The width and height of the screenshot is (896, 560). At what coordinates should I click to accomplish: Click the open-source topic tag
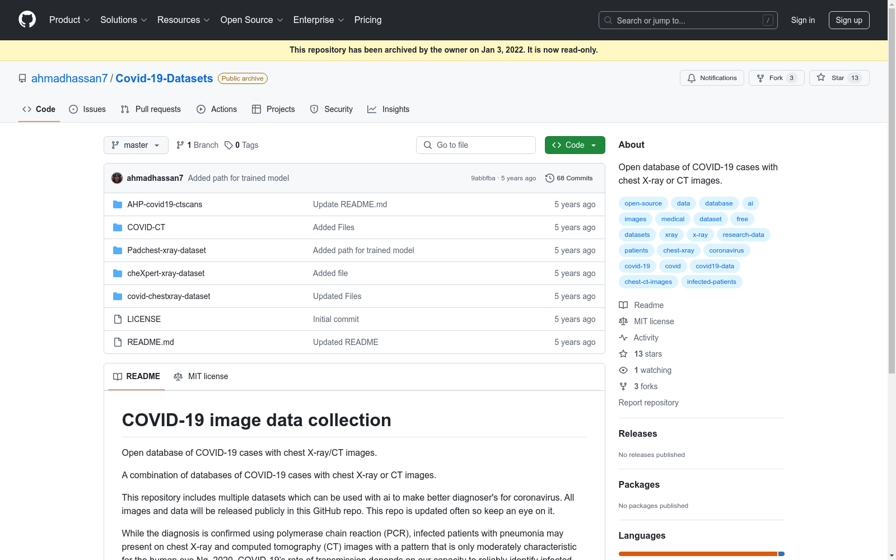[x=643, y=203]
